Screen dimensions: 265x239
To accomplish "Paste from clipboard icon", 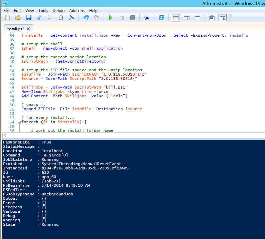I will click(61, 18).
